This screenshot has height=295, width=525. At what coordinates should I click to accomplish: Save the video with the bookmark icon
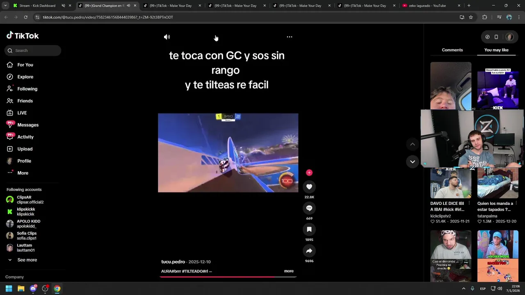click(309, 229)
